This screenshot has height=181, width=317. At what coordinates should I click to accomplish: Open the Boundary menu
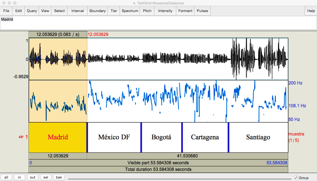97,11
